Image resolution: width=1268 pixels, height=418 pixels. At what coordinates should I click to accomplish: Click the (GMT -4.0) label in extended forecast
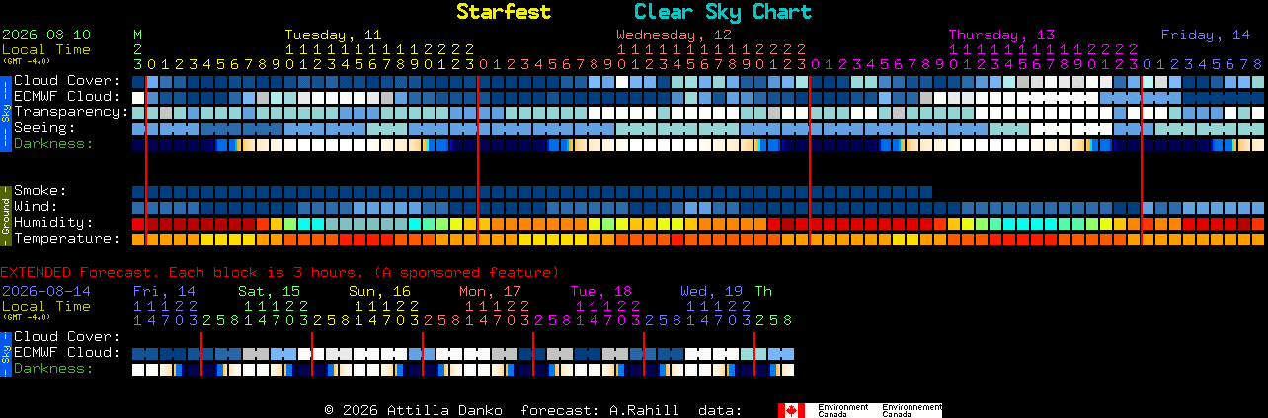(x=26, y=317)
